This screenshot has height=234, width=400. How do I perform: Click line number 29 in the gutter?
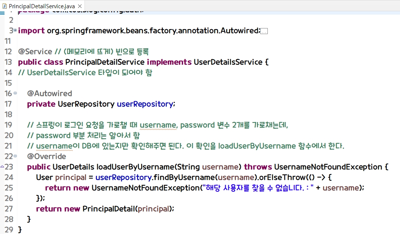(x=9, y=230)
